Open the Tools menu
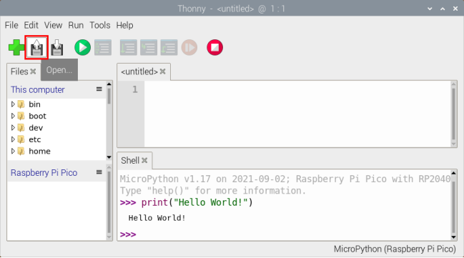This screenshot has width=464, height=258. (100, 25)
